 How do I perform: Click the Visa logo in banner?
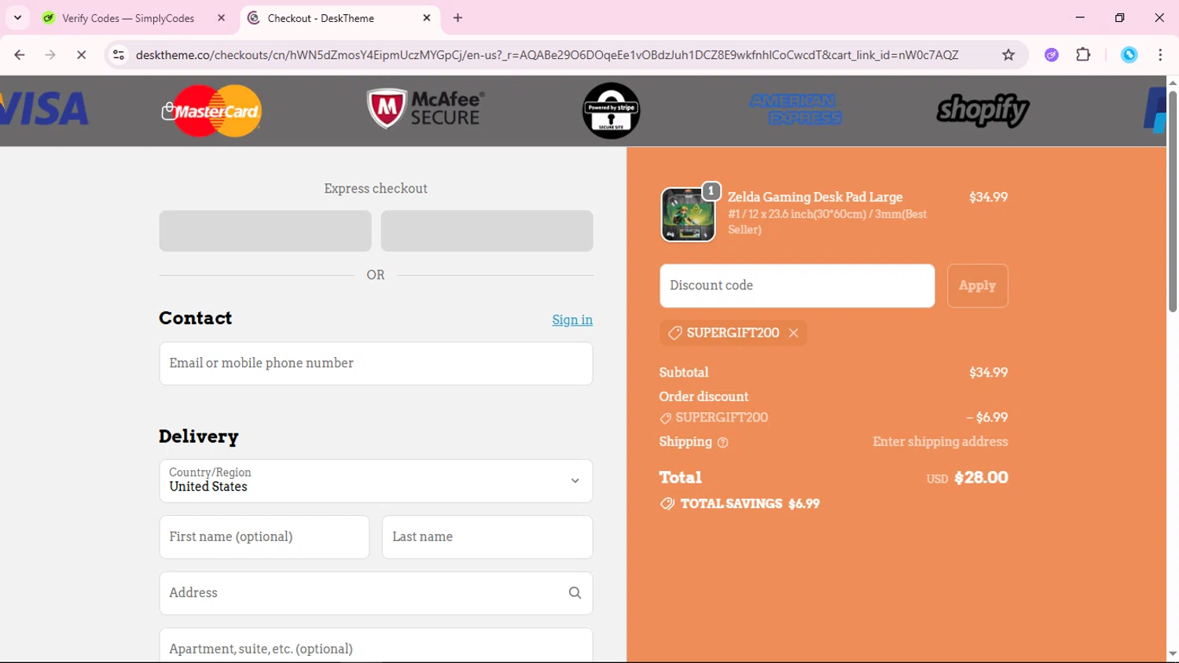click(x=44, y=109)
